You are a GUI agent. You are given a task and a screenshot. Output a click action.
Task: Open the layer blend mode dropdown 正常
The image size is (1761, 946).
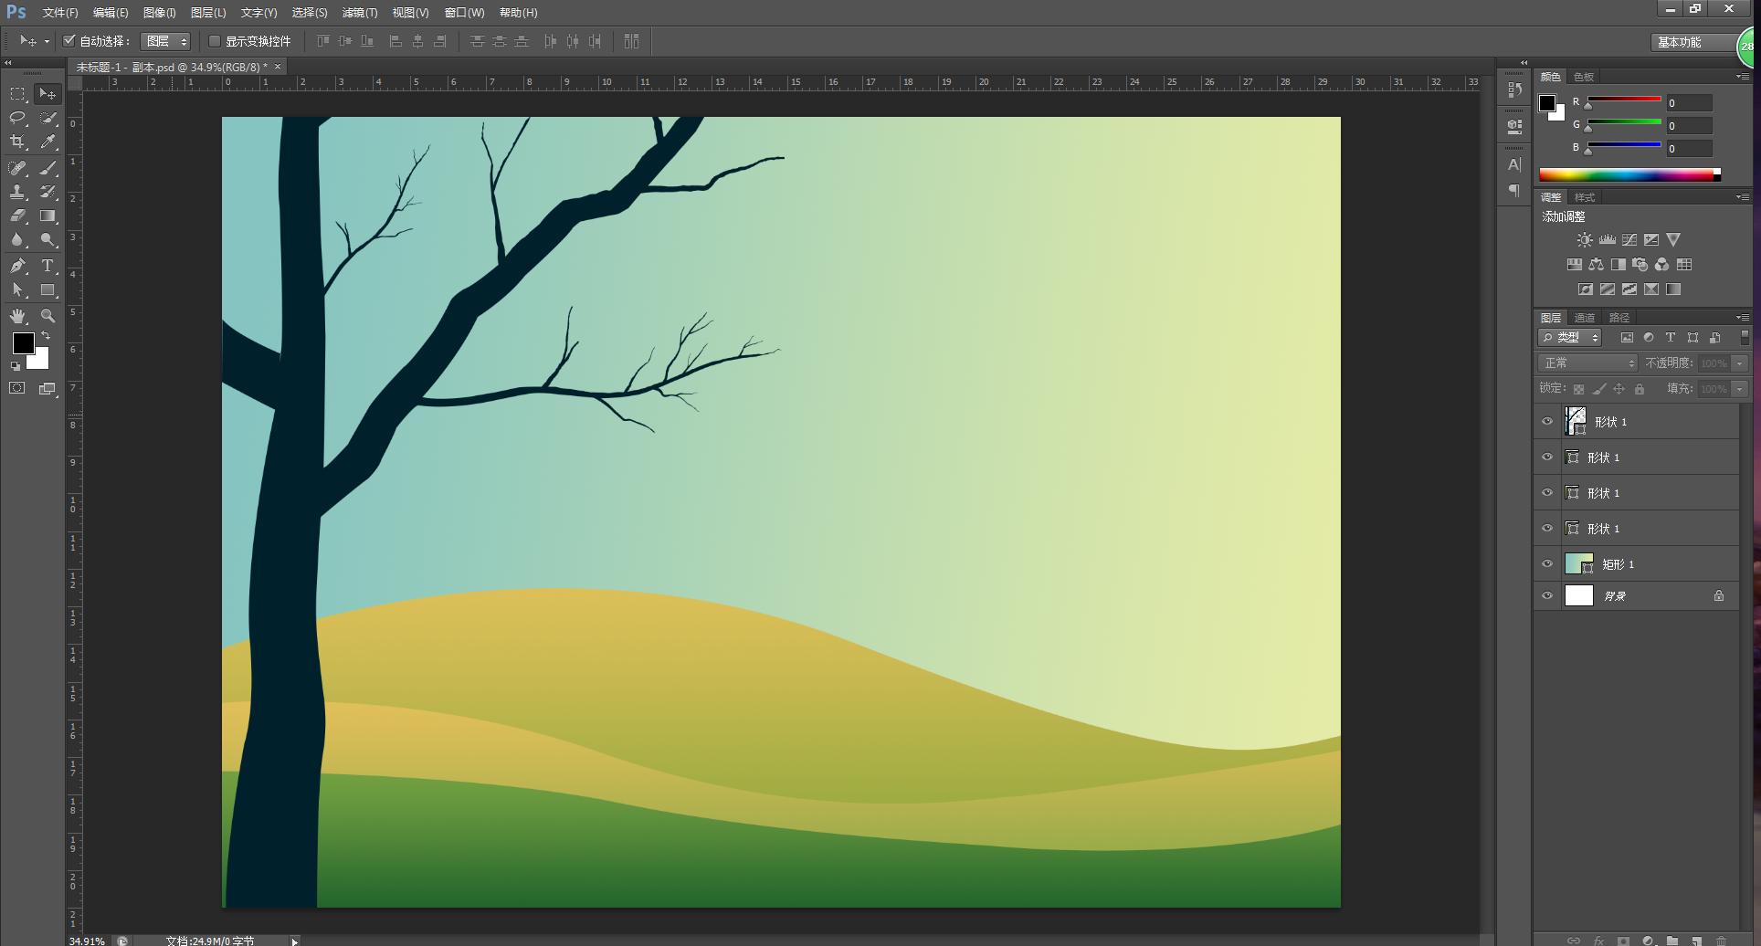1588,363
